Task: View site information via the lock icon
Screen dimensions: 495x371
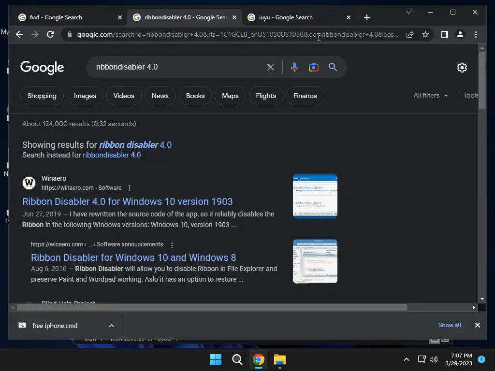Action: click(x=70, y=34)
